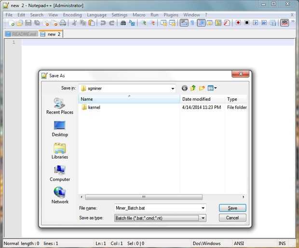
Task: Click the file list scroll left arrow
Action: pos(82,197)
